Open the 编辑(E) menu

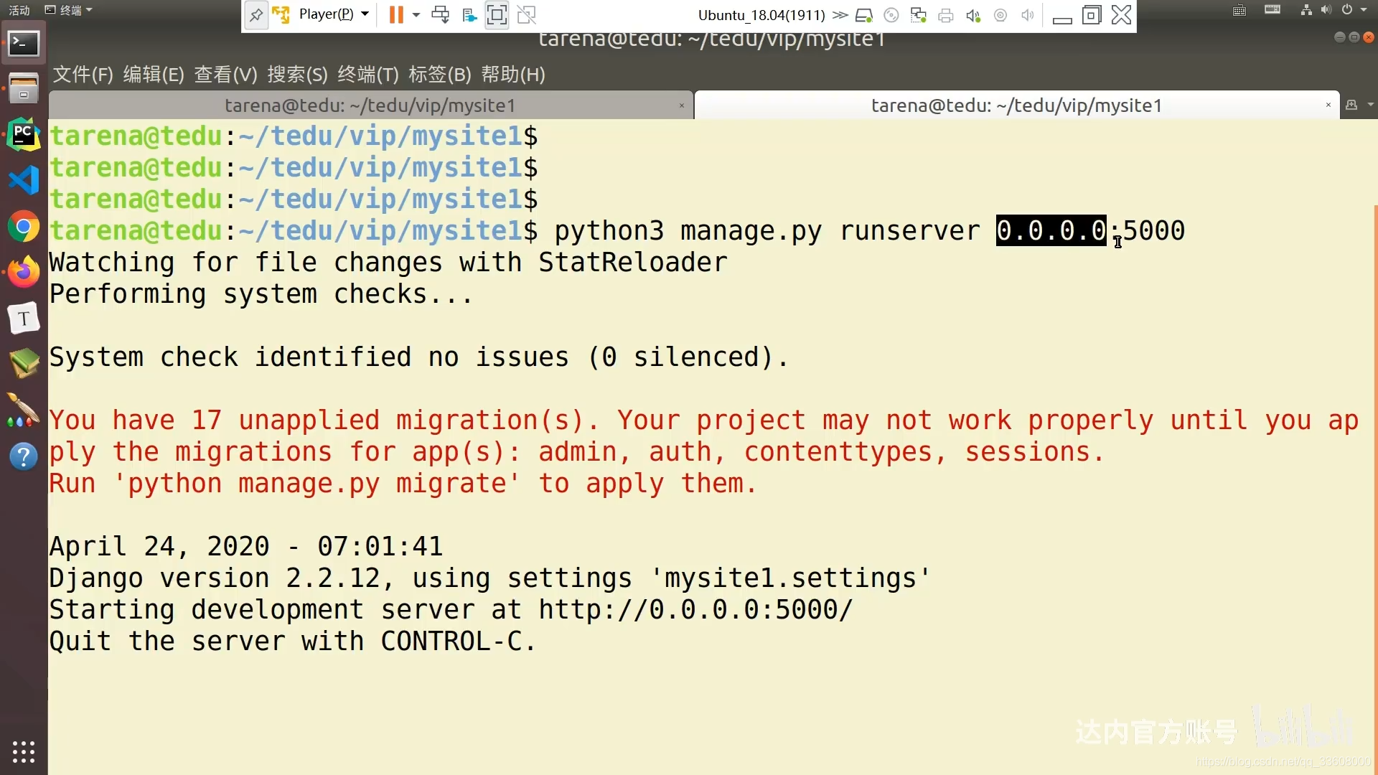click(153, 75)
